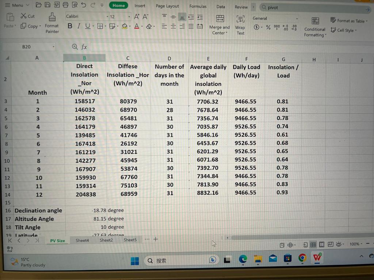Align text to bottom of cell
Screen dimensions: 374x280
(x=182, y=17)
